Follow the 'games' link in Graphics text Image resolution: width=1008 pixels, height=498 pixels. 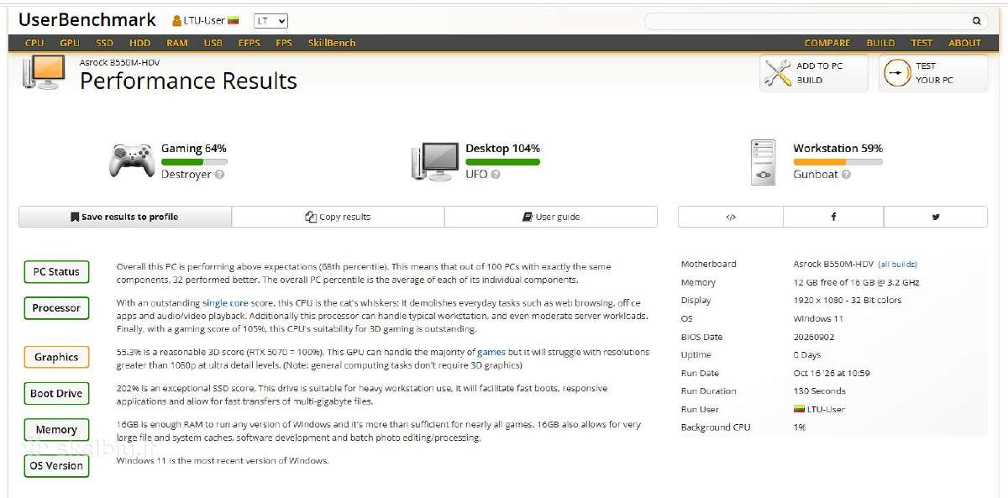click(491, 353)
